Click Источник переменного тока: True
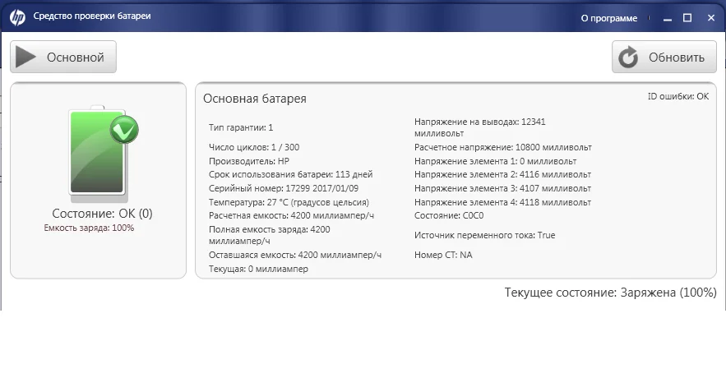This screenshot has width=726, height=378. [x=484, y=235]
